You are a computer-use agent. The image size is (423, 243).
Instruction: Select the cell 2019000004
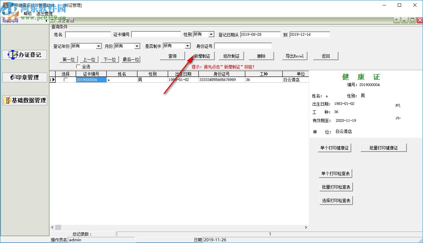(91, 80)
